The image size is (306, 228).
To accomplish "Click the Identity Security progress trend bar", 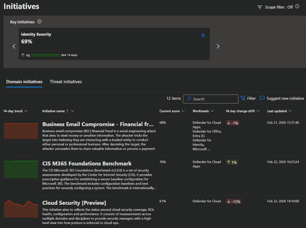I will [x=45, y=55].
